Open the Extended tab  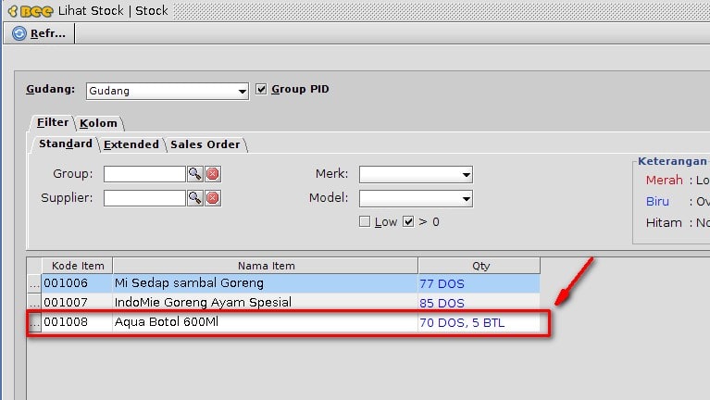click(131, 144)
